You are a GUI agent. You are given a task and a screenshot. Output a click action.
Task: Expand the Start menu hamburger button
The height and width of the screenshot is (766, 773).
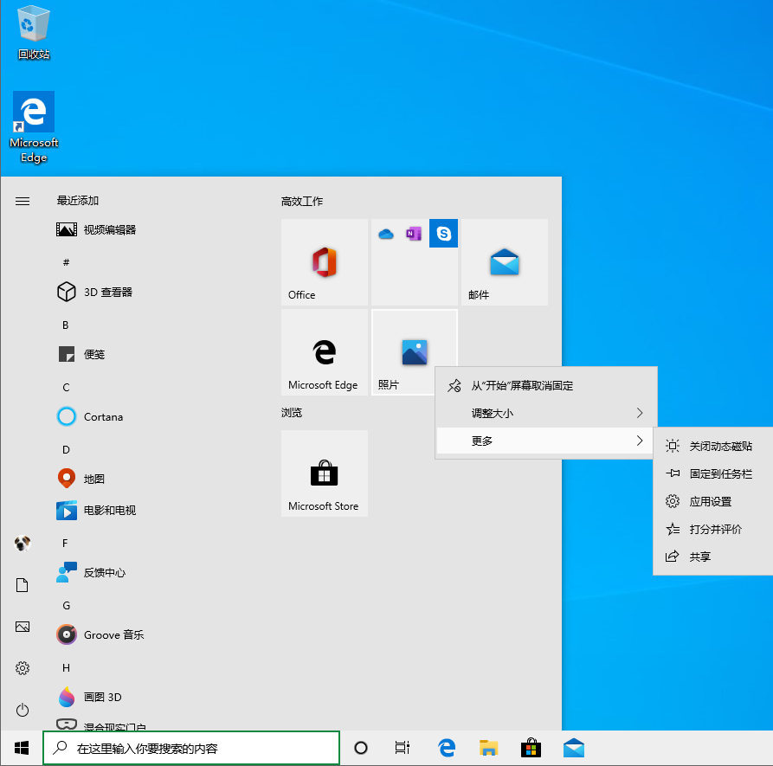23,201
